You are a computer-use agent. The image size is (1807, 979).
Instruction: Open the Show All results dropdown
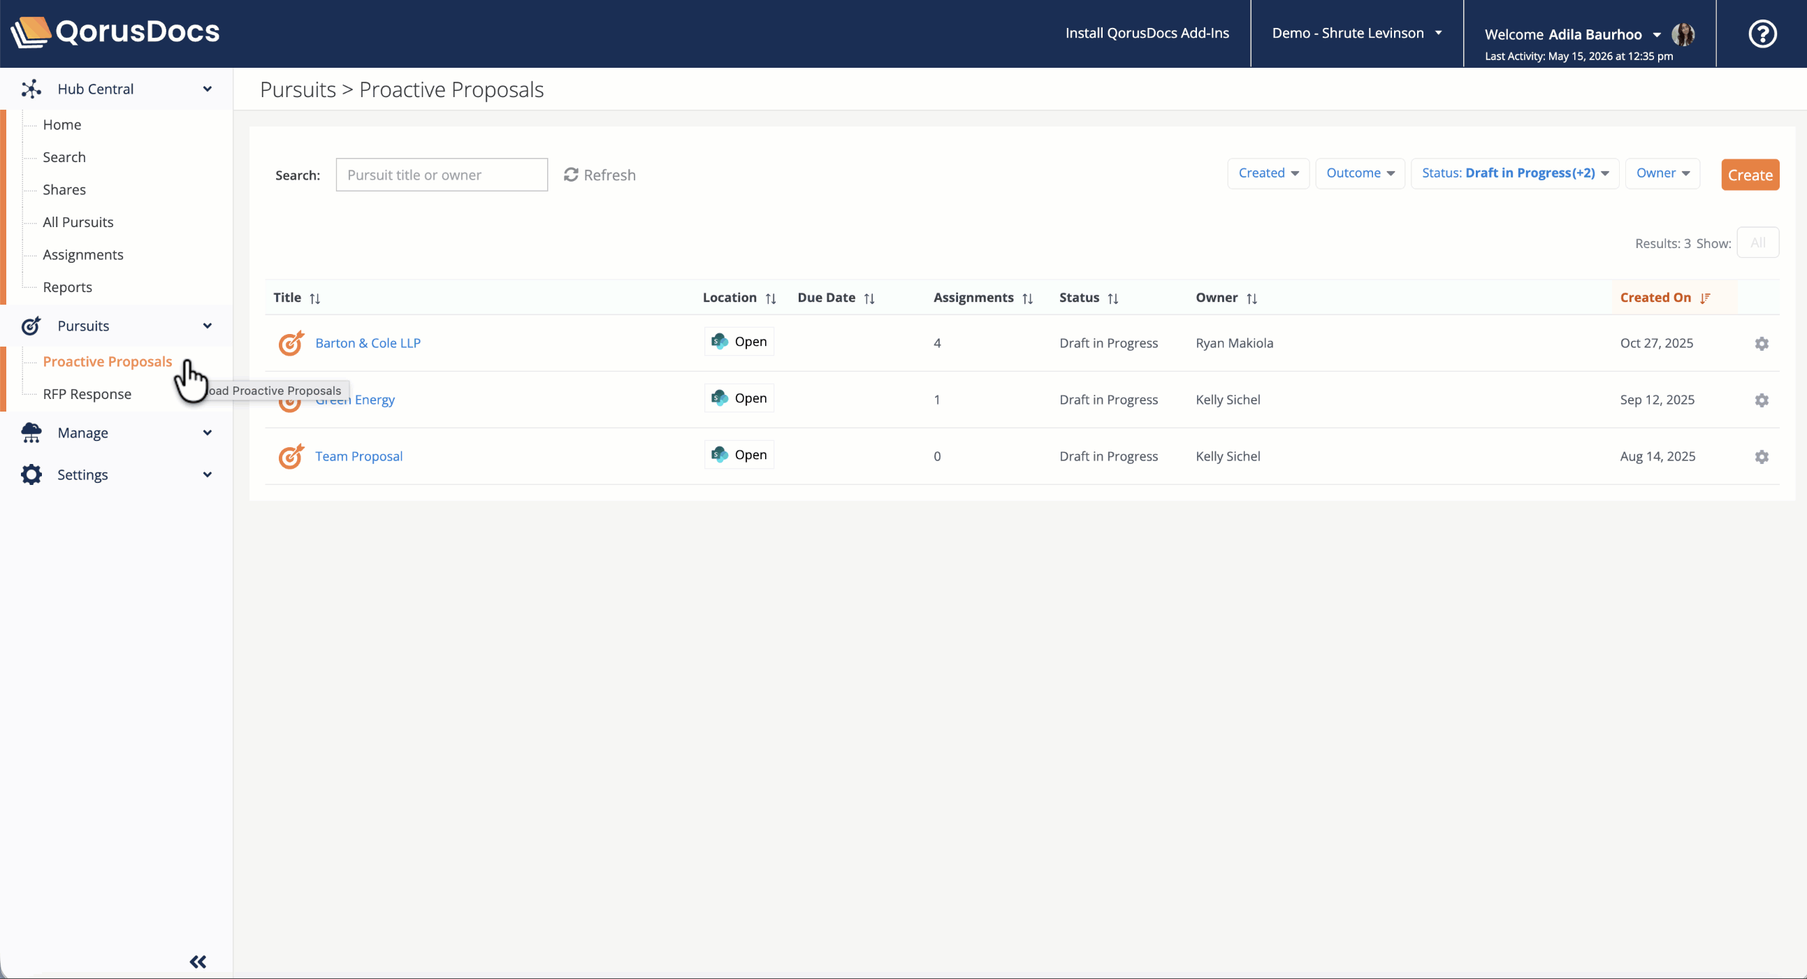point(1758,242)
